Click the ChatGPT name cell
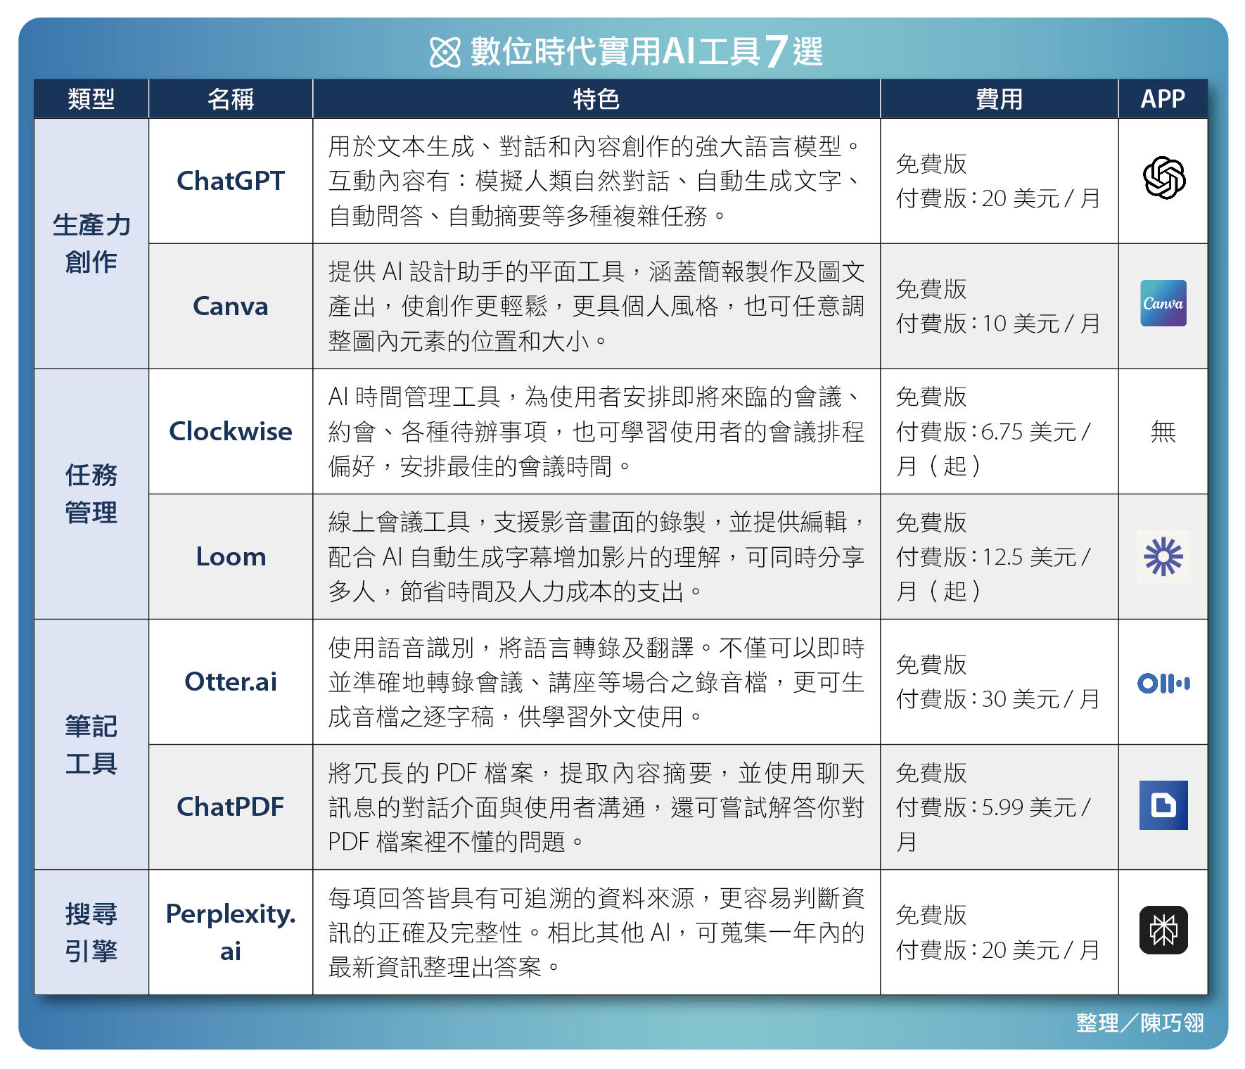The image size is (1245, 1069). tap(231, 181)
